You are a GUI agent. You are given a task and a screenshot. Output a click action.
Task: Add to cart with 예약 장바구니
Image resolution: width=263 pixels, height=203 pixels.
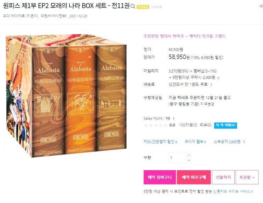pyautogui.click(x=160, y=177)
